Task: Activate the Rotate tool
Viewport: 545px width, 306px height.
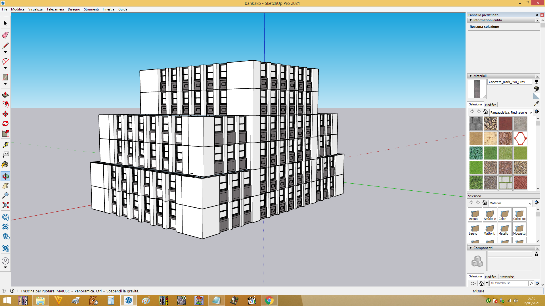Action: click(x=5, y=124)
